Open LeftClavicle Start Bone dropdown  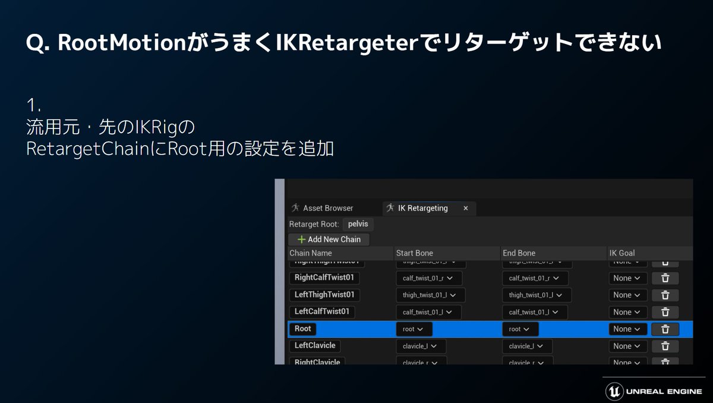click(421, 346)
